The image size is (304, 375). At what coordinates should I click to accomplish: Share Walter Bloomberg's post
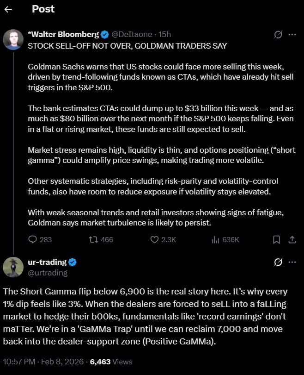tap(292, 239)
